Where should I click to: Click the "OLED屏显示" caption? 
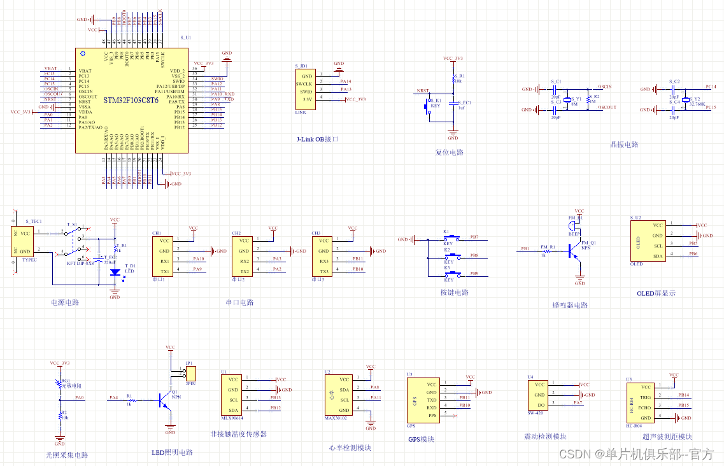pos(656,293)
